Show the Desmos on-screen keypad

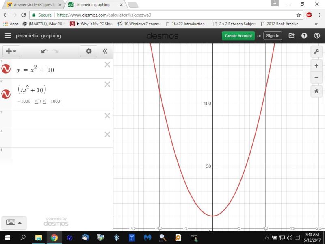[14, 223]
